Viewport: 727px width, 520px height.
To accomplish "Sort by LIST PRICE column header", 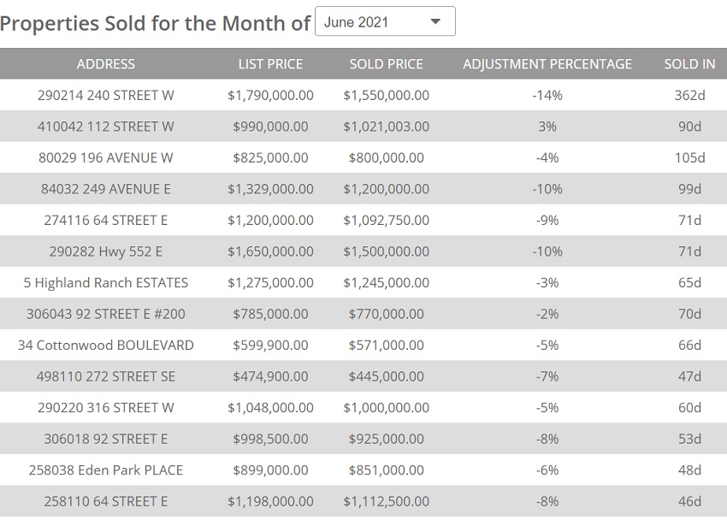I will coord(270,64).
